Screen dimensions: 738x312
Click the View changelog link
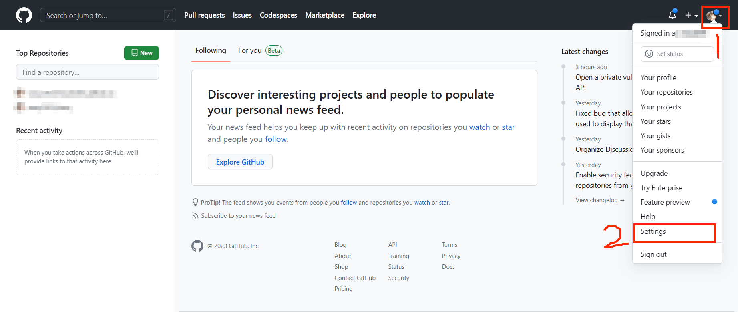pos(600,200)
